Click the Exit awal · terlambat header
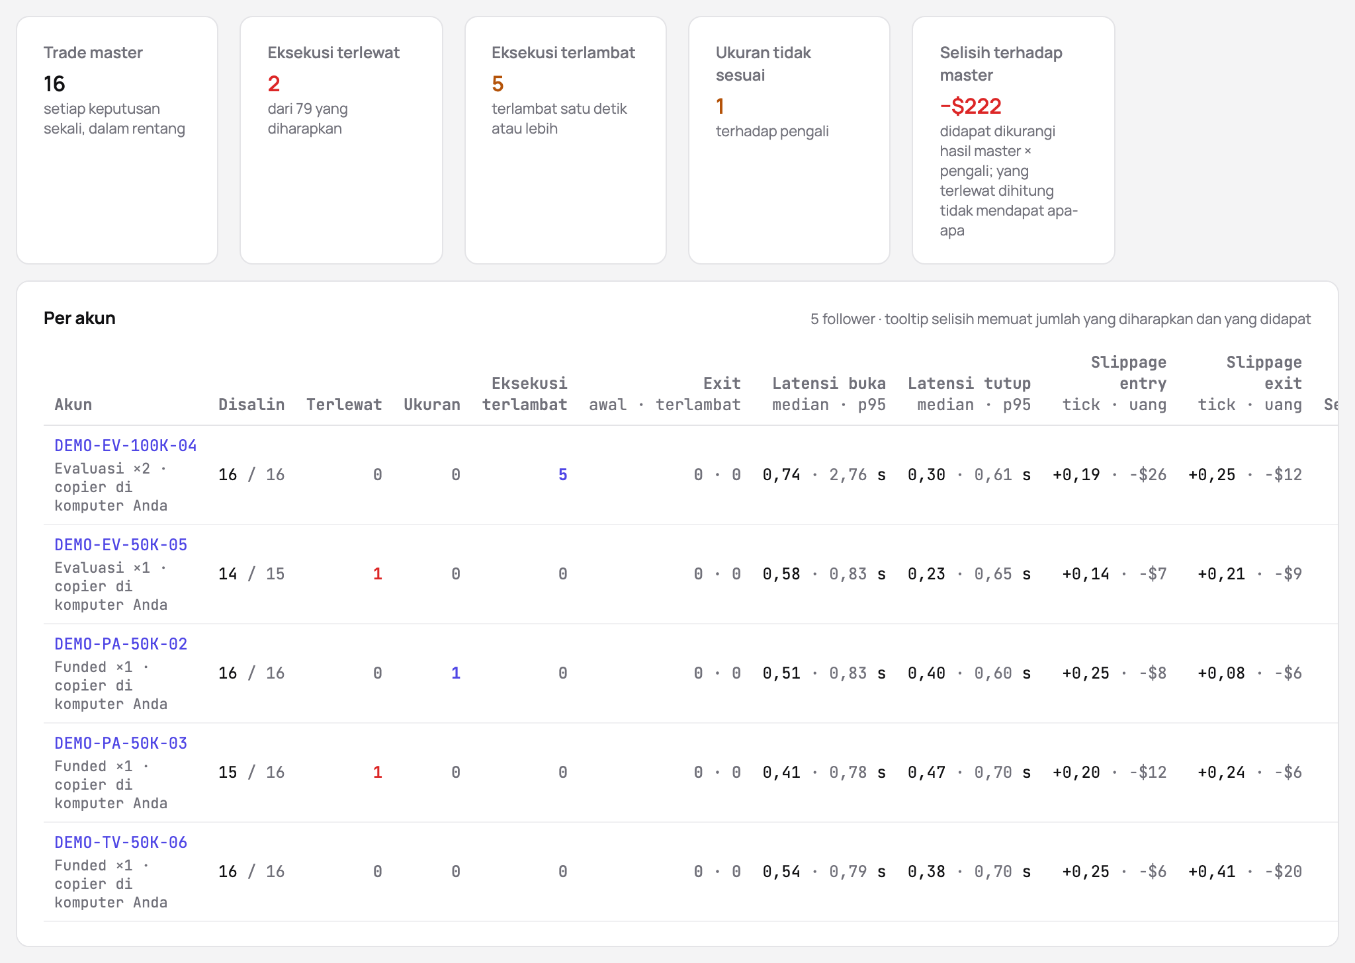This screenshot has height=963, width=1355. point(665,394)
